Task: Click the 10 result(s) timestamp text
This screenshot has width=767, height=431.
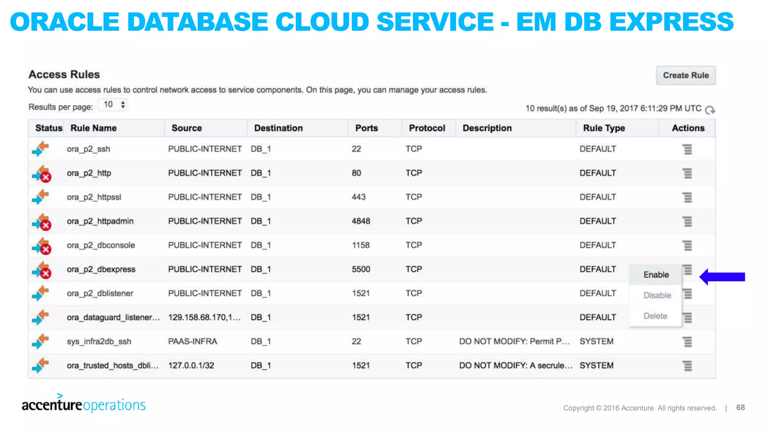Action: [613, 108]
